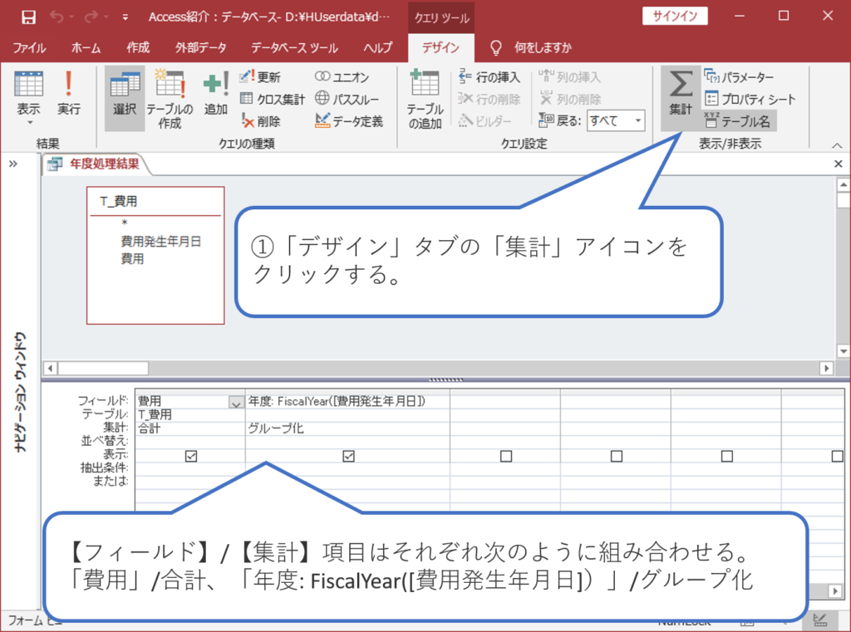Click the 何をしますか search box
This screenshot has height=632, width=851.
(x=543, y=47)
